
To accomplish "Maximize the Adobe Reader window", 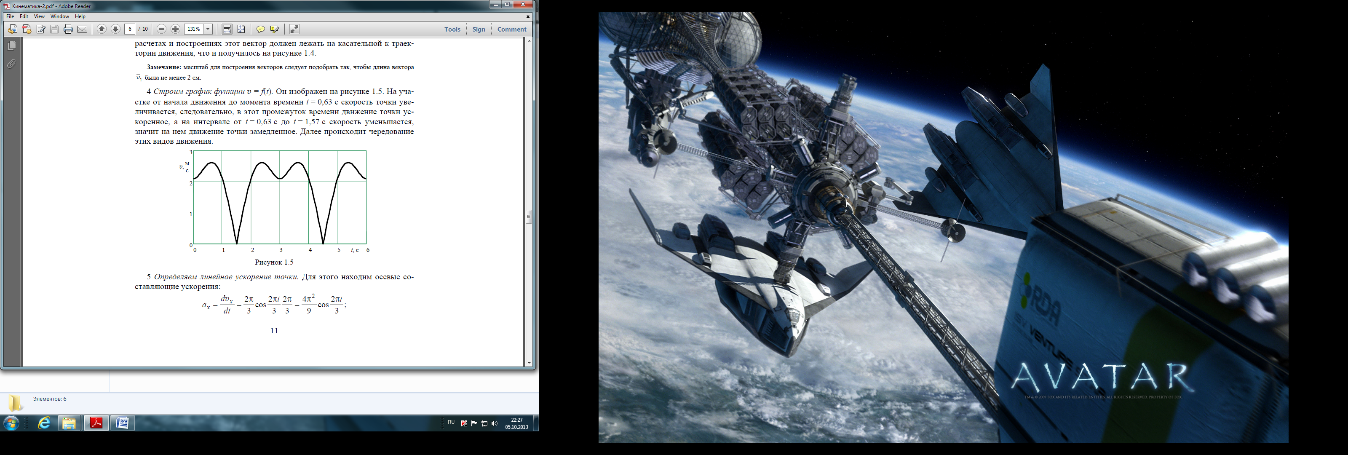I will (x=506, y=5).
